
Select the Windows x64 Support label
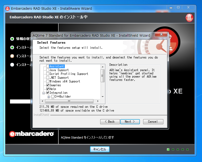click(65, 81)
